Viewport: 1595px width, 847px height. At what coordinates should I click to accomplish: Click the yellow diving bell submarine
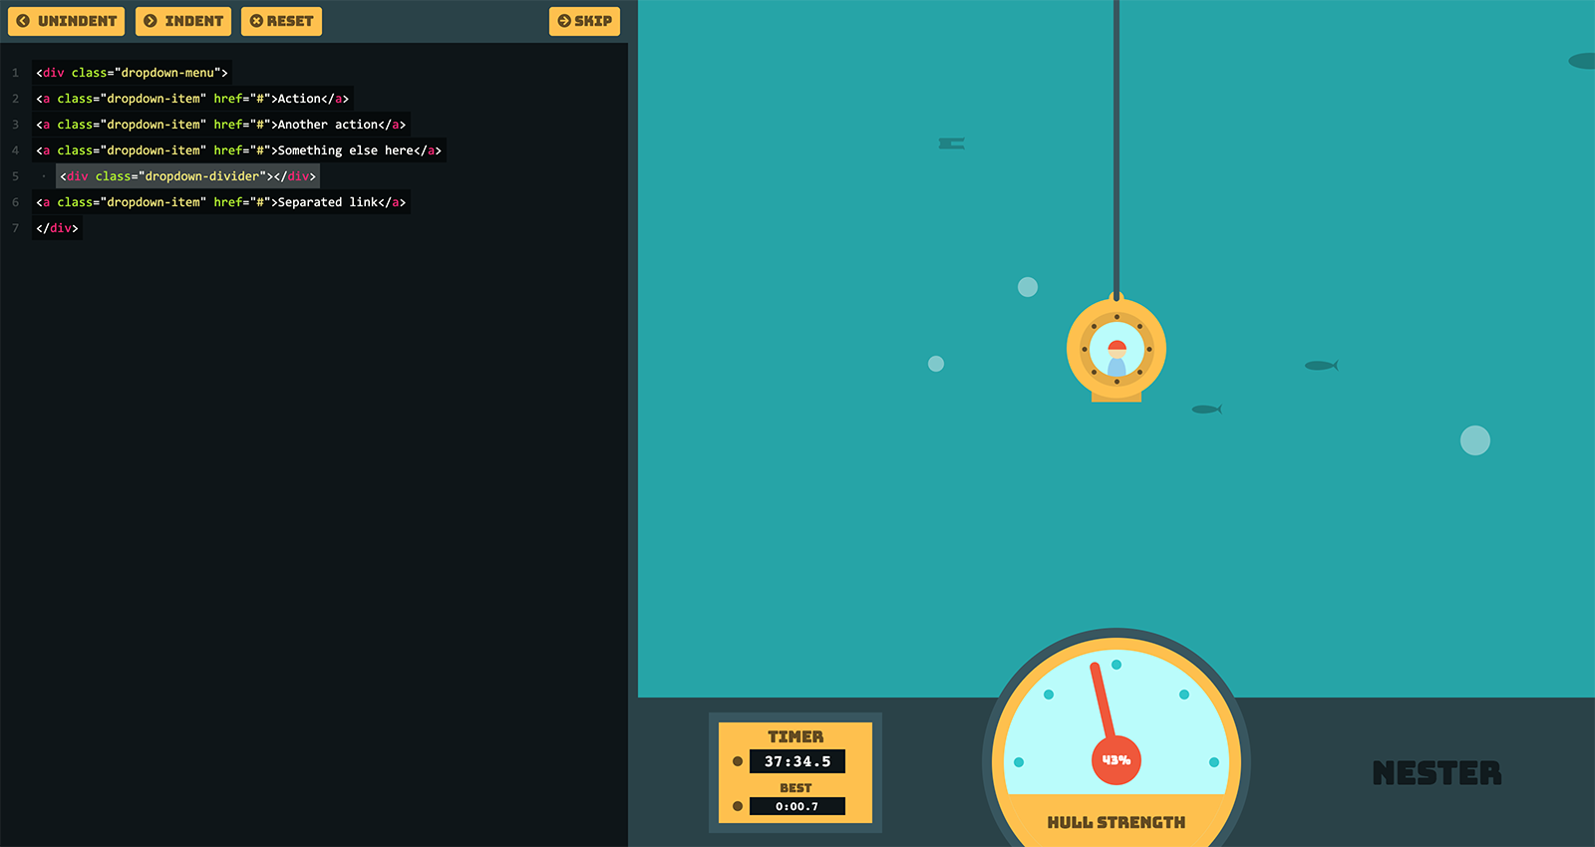coord(1116,349)
